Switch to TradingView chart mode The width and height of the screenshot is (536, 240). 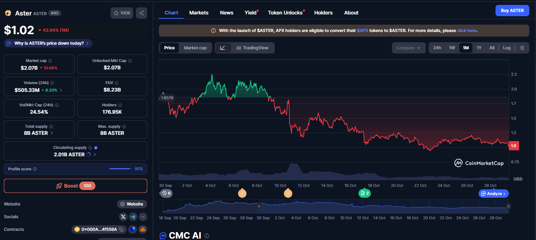click(x=252, y=48)
